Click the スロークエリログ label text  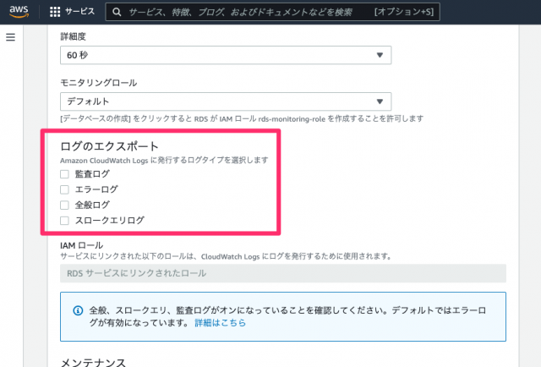pos(109,220)
